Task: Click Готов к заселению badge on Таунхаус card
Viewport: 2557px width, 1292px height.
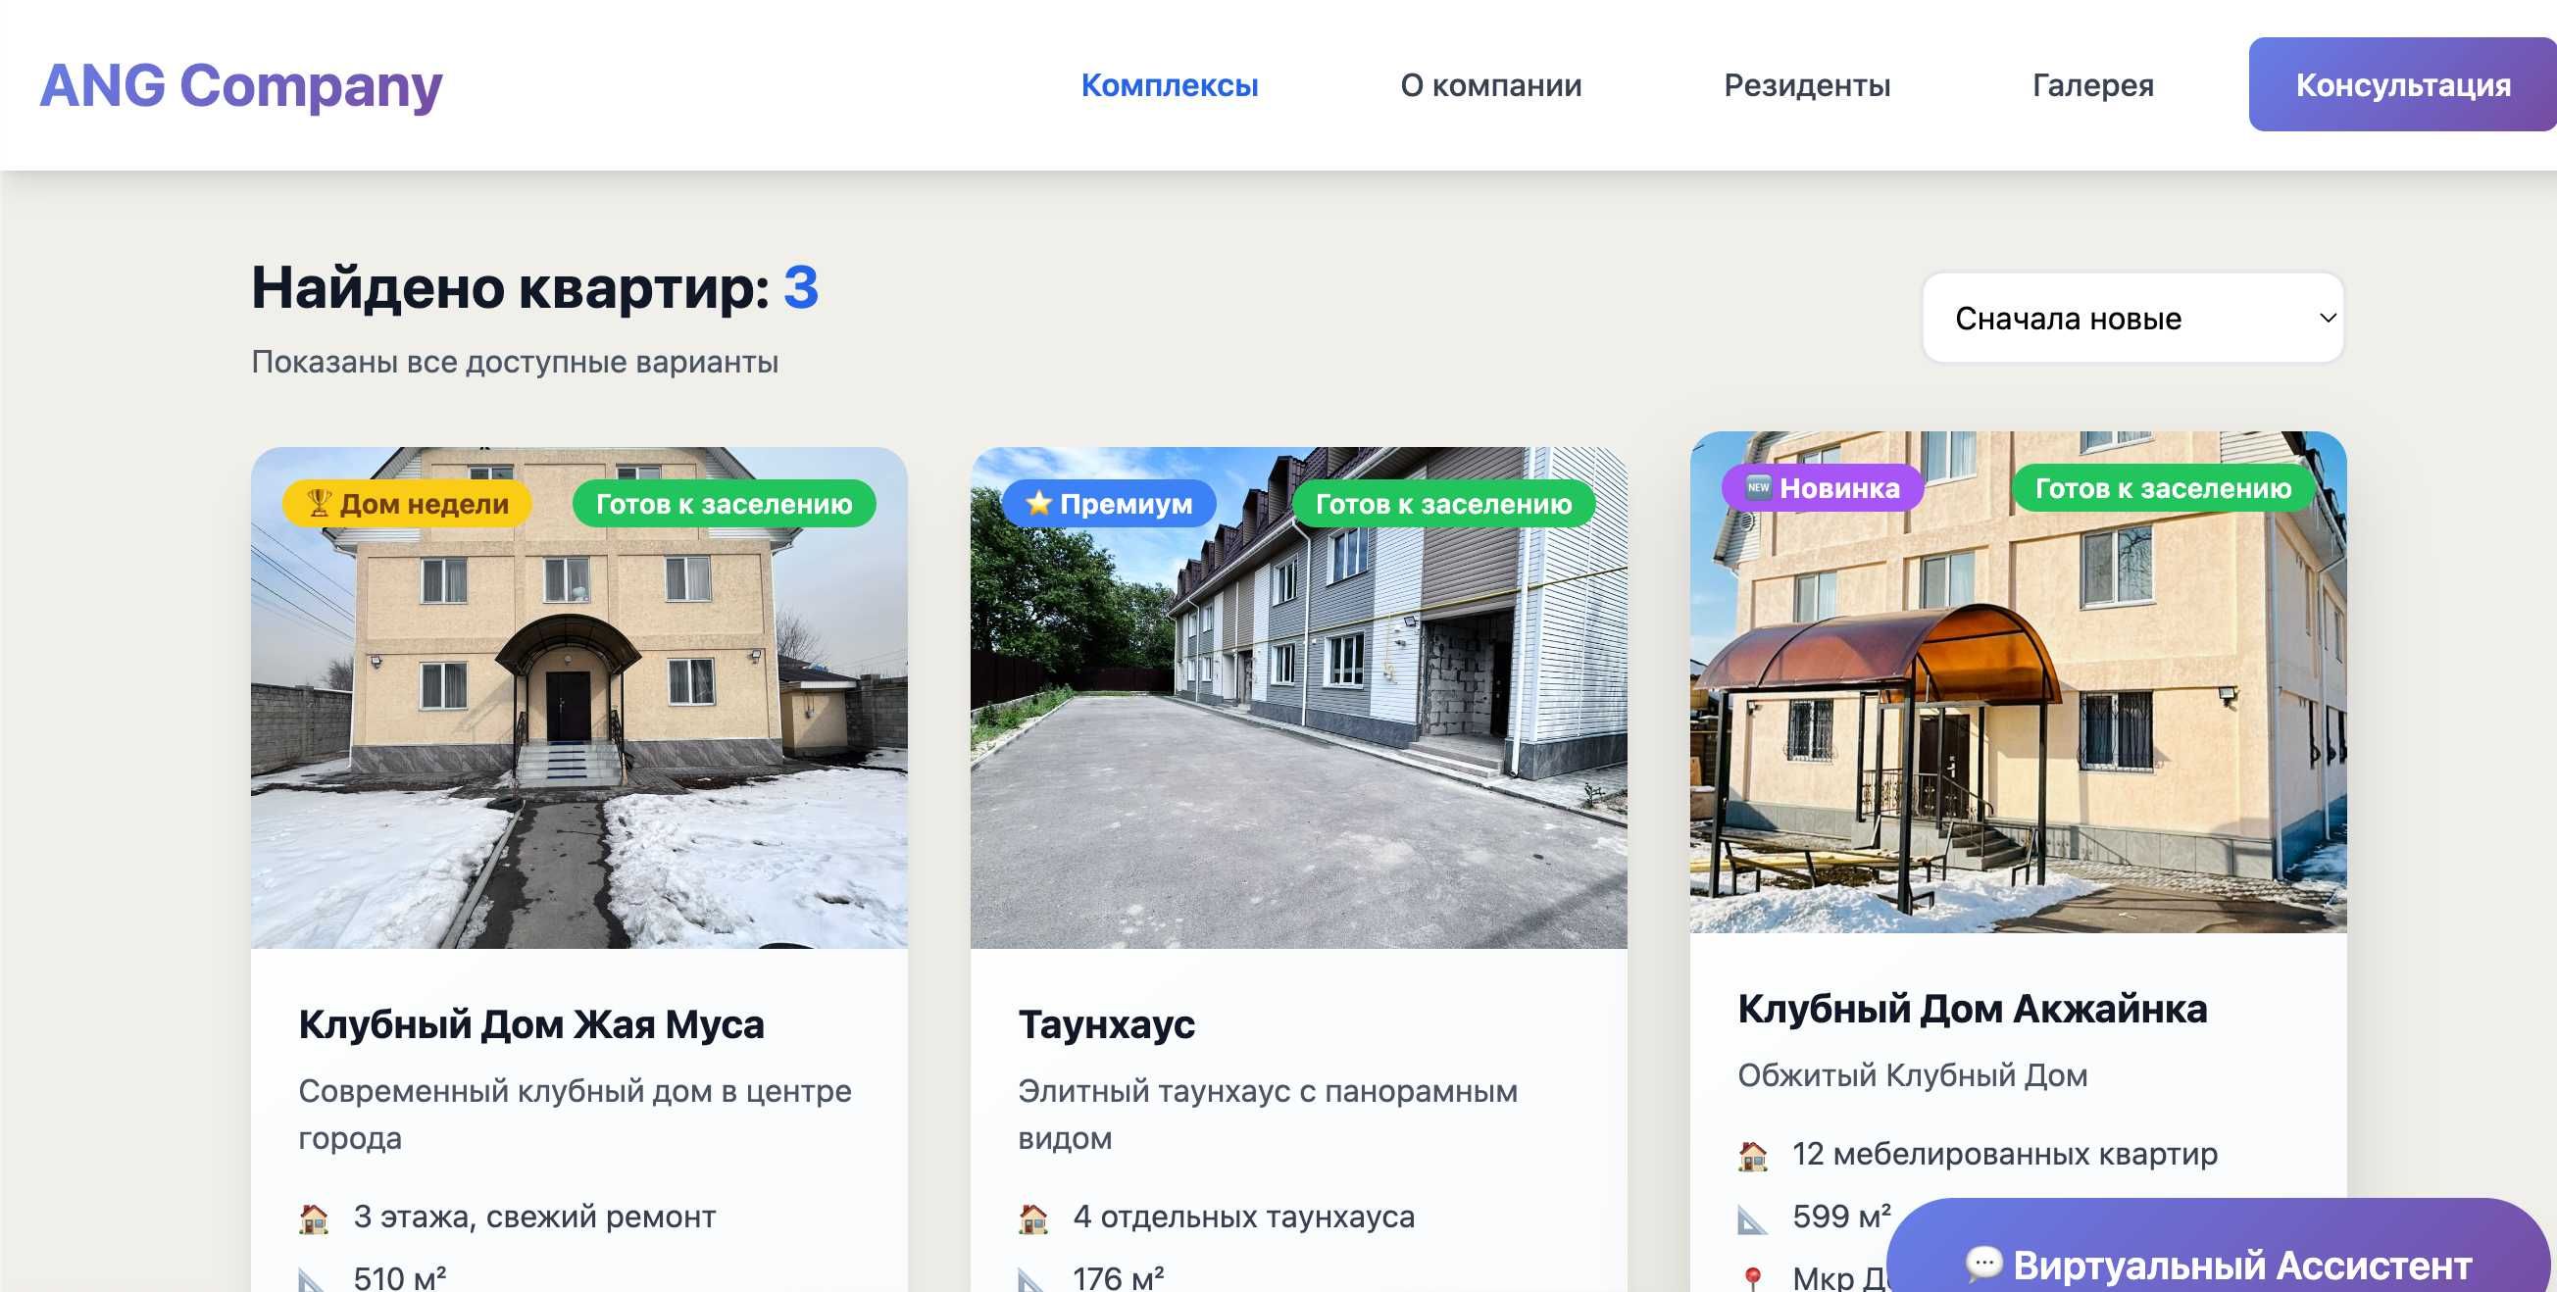Action: tap(1443, 503)
